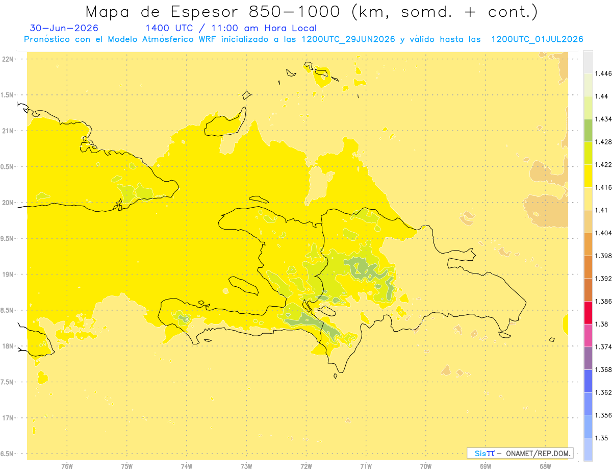Click the purple legend swatch between 1.368 and 1.374
Image resolution: width=612 pixels, height=473 pixels.
coord(588,358)
